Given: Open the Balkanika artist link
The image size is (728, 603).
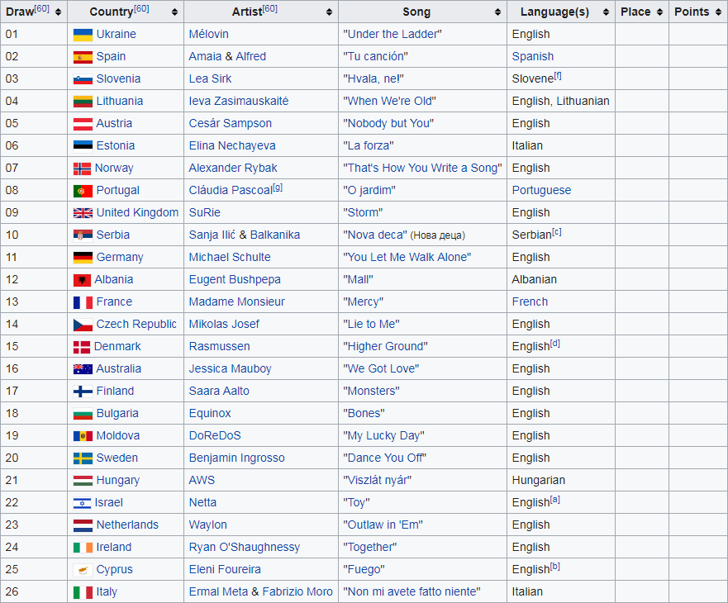Looking at the screenshot, I should 275,235.
